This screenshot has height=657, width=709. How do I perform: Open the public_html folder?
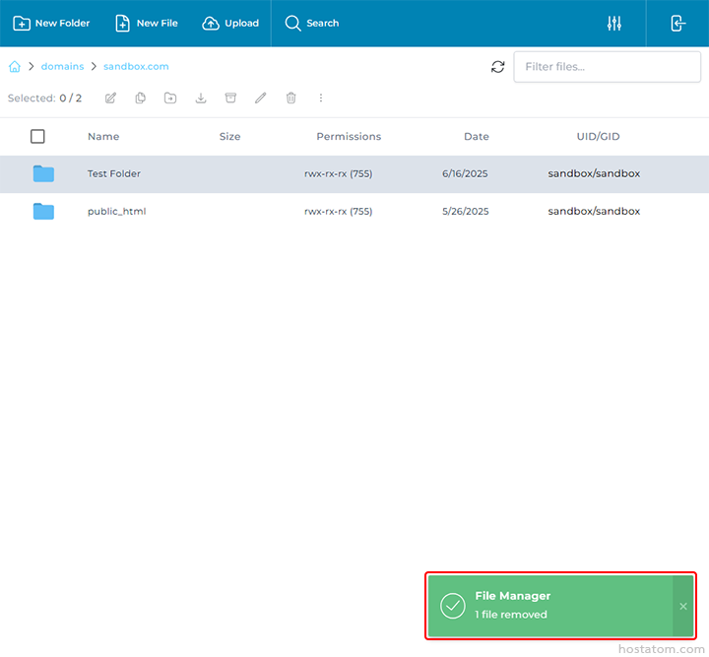[116, 211]
